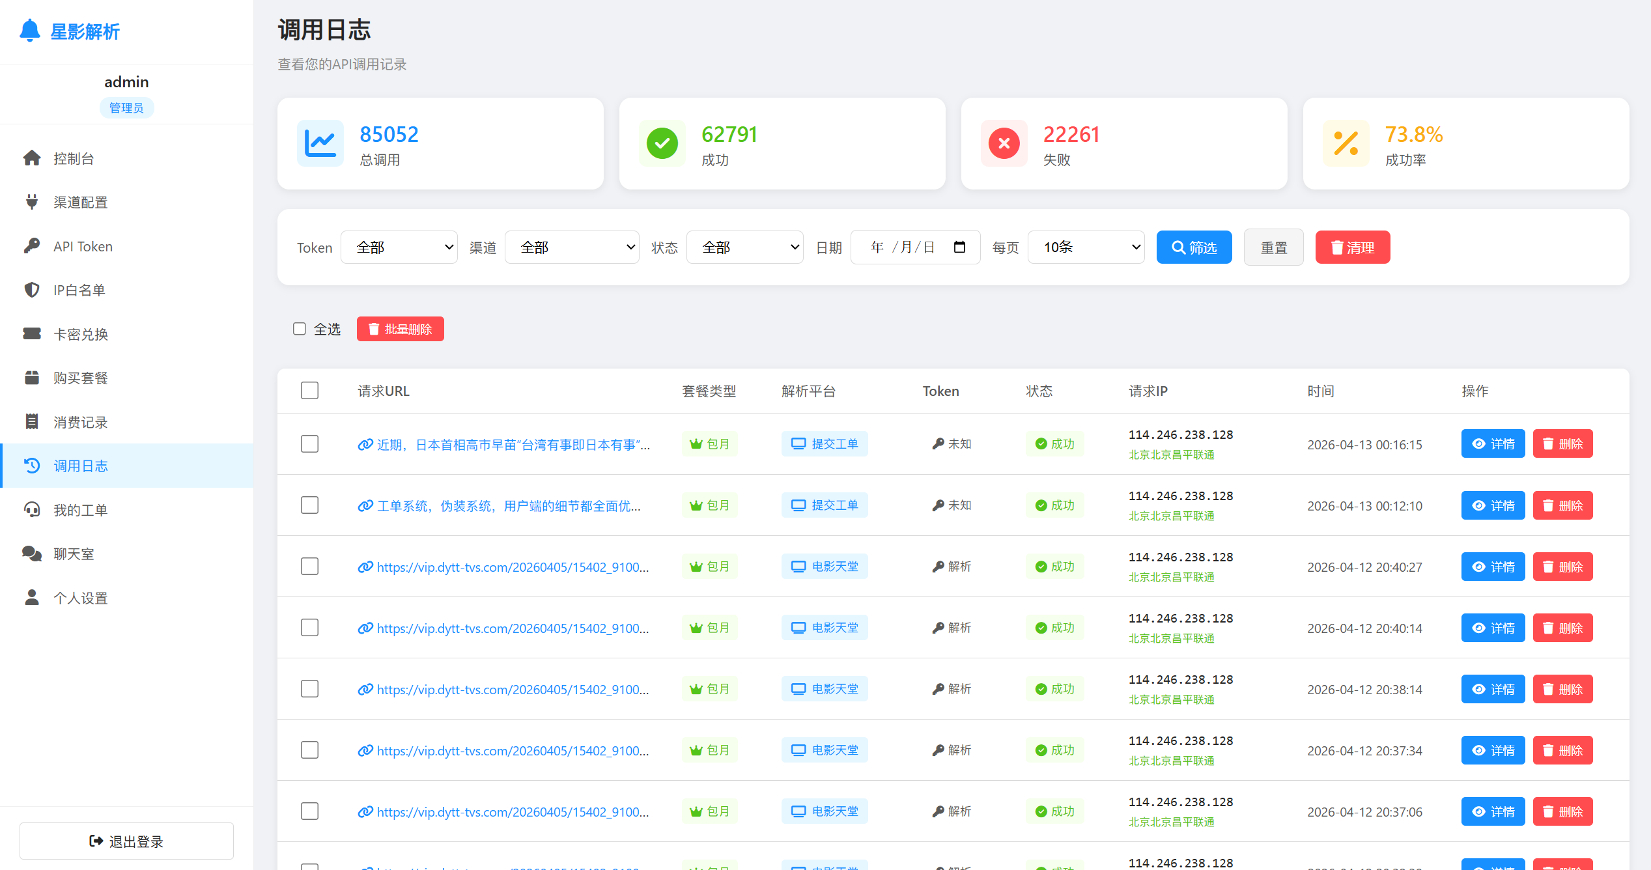This screenshot has height=870, width=1651.
Task: Click the blue 筛选 button
Action: [1194, 247]
